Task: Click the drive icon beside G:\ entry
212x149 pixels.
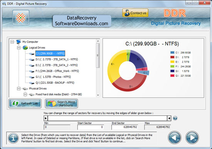Action: (32, 77)
